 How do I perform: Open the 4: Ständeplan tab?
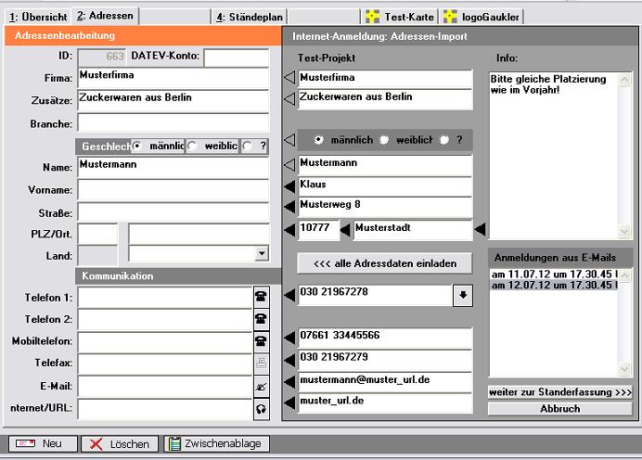(250, 17)
